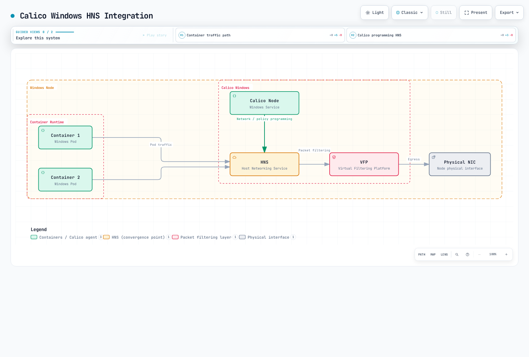This screenshot has width=529, height=357.
Task: Open the Classic style dropdown
Action: pyautogui.click(x=410, y=13)
